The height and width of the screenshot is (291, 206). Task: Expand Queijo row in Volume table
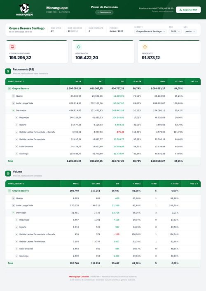[x=13, y=198]
